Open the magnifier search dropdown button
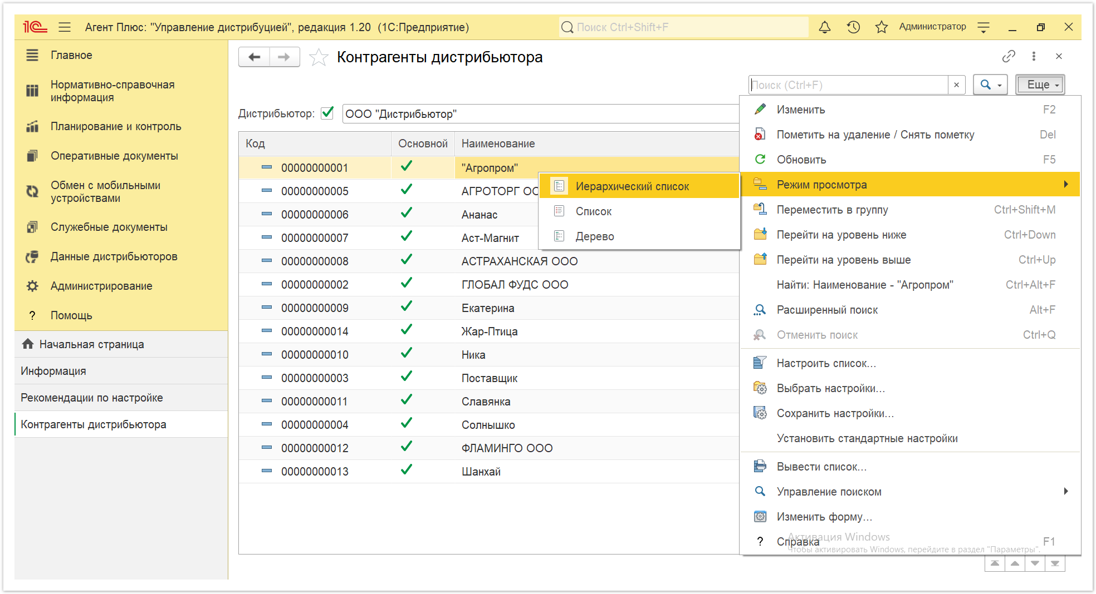This screenshot has height=594, width=1096. pyautogui.click(x=990, y=85)
